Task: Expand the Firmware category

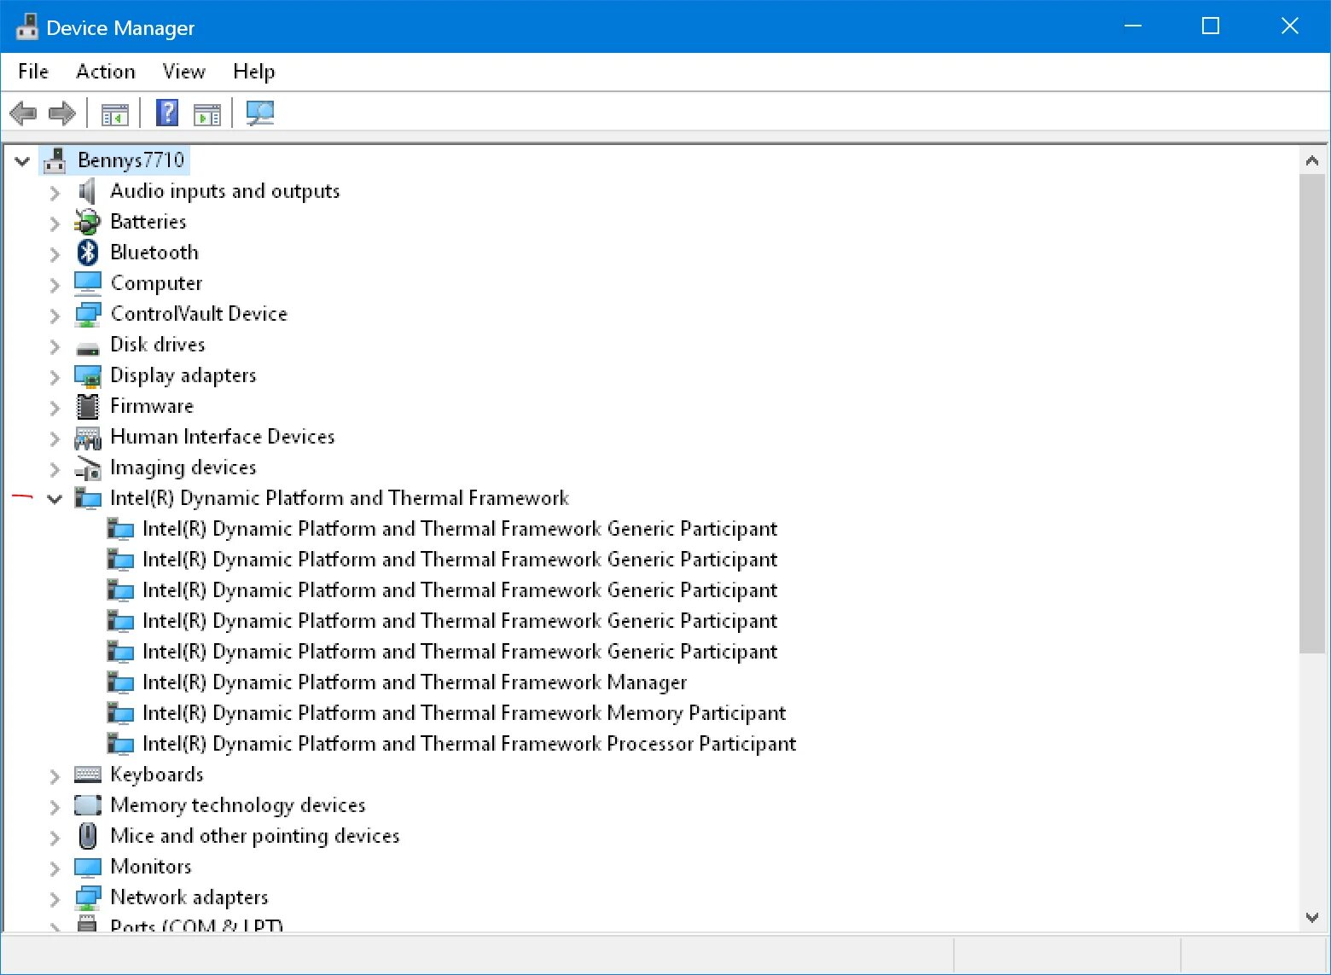Action: coord(55,408)
